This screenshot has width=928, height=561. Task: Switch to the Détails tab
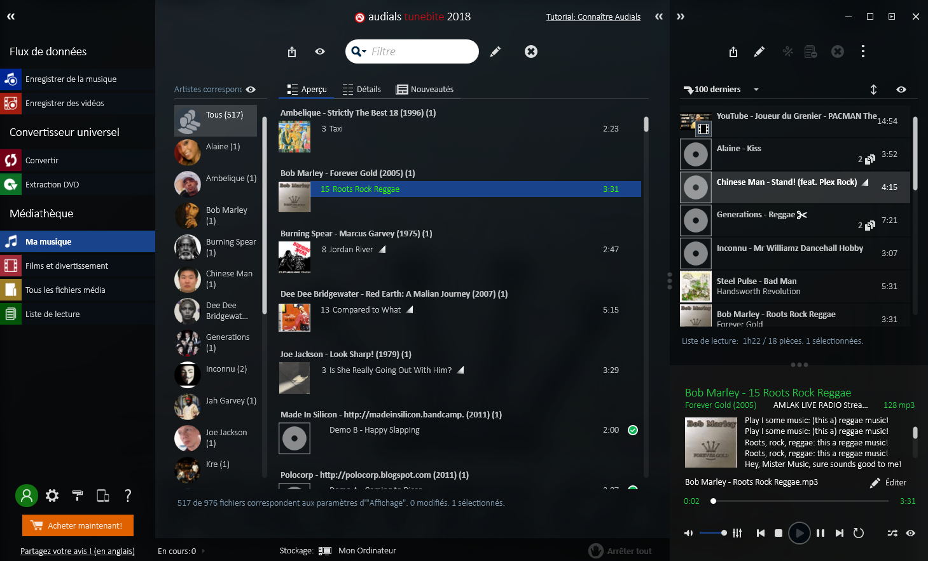[362, 89]
